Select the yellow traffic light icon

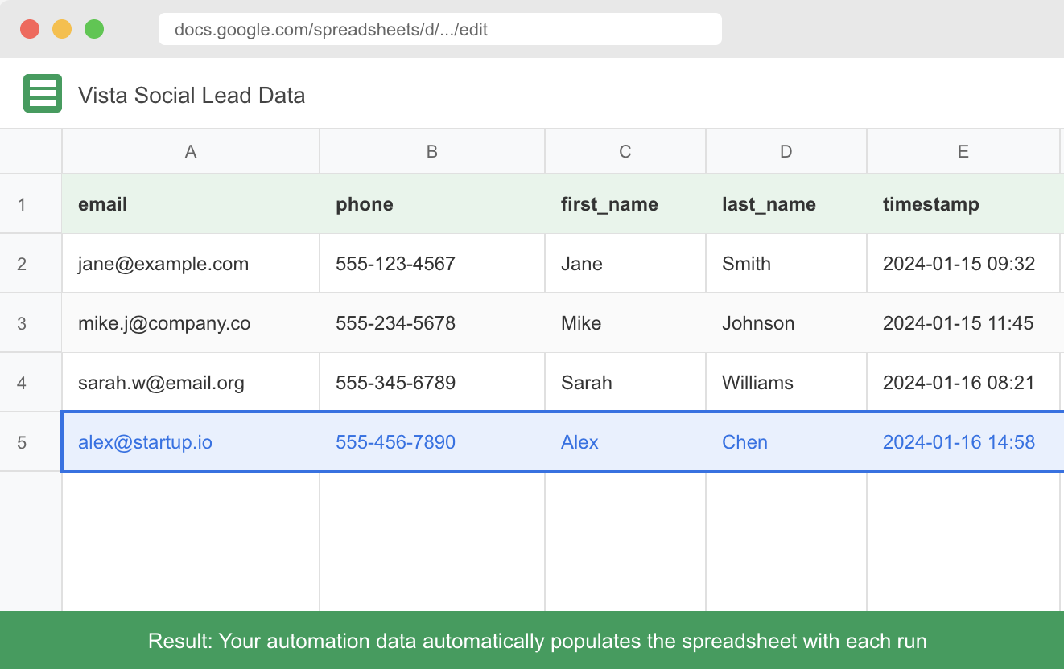coord(62,27)
